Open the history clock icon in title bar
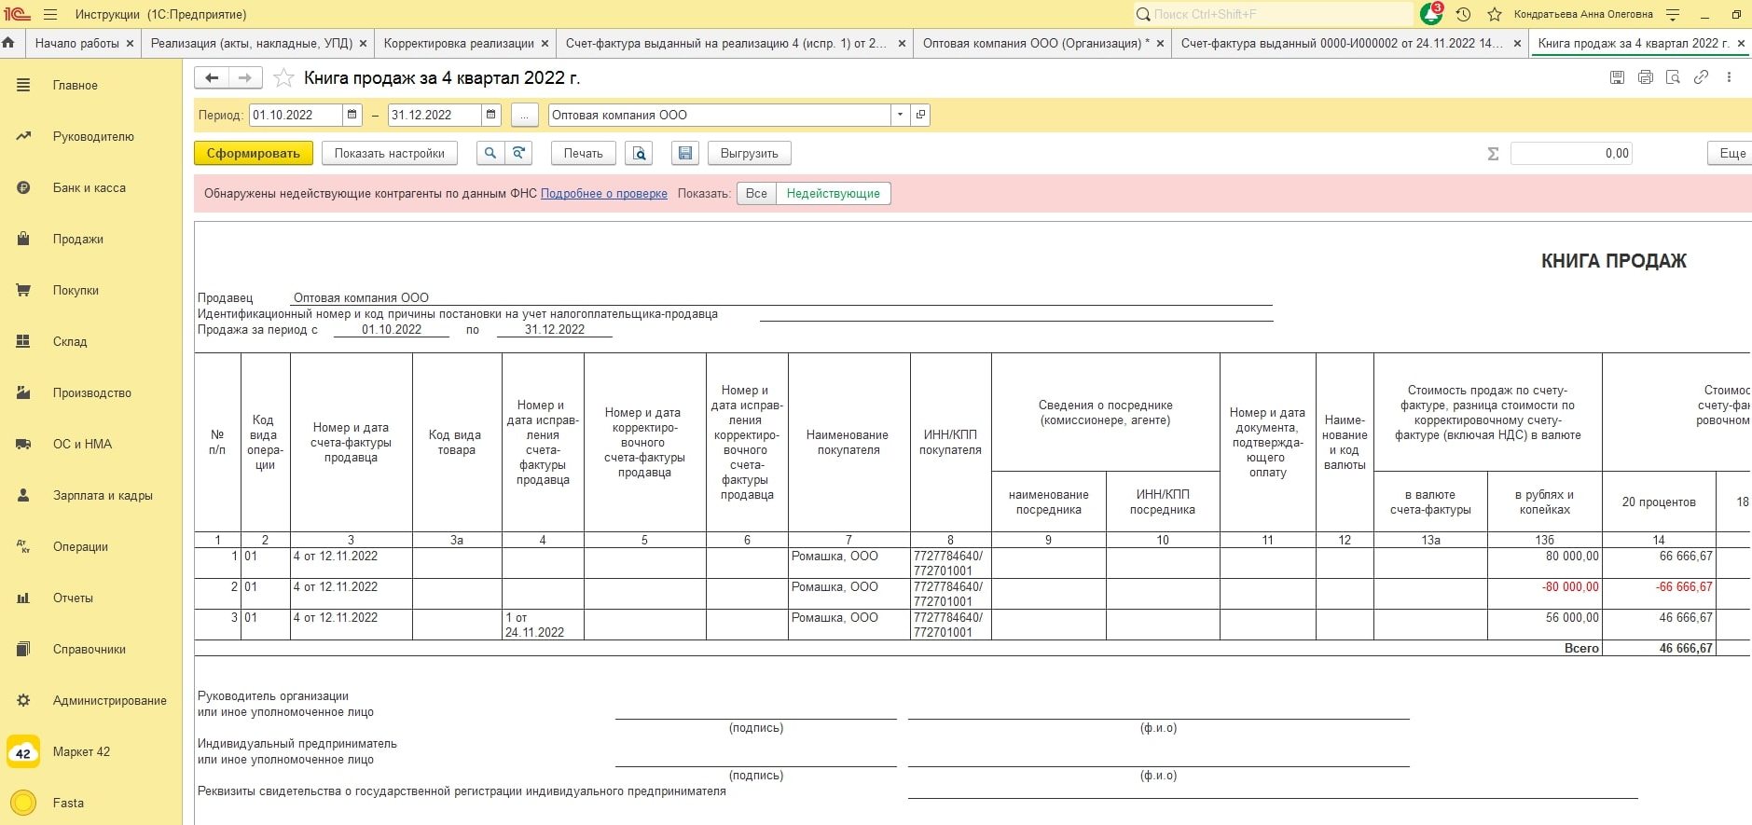1752x825 pixels. pos(1464,14)
